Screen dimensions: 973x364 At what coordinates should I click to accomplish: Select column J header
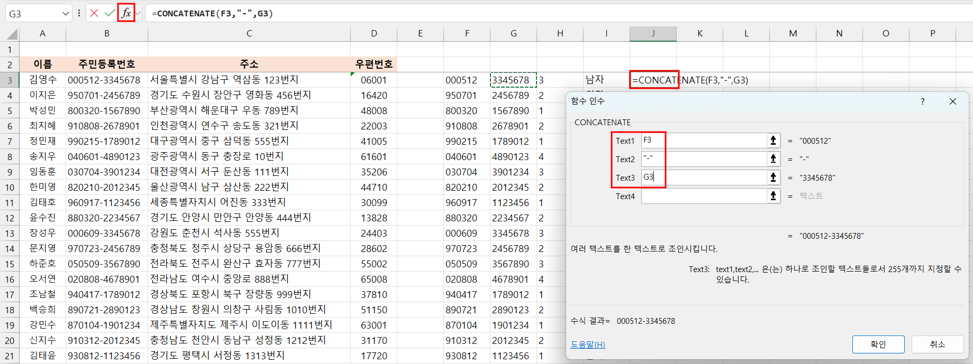point(653,33)
